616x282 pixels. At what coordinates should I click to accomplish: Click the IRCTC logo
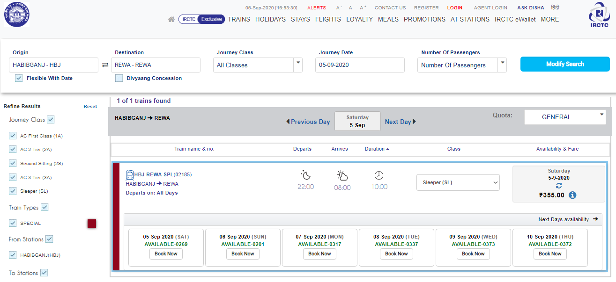point(599,15)
